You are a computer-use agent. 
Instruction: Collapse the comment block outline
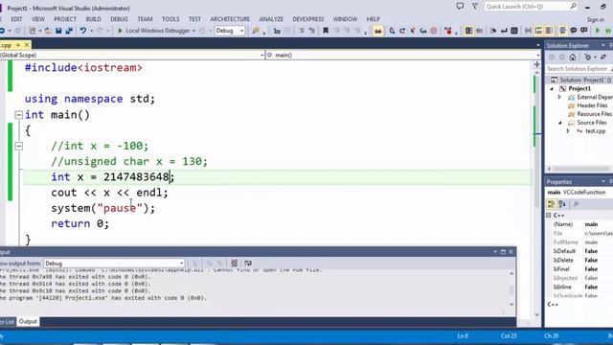(x=18, y=147)
